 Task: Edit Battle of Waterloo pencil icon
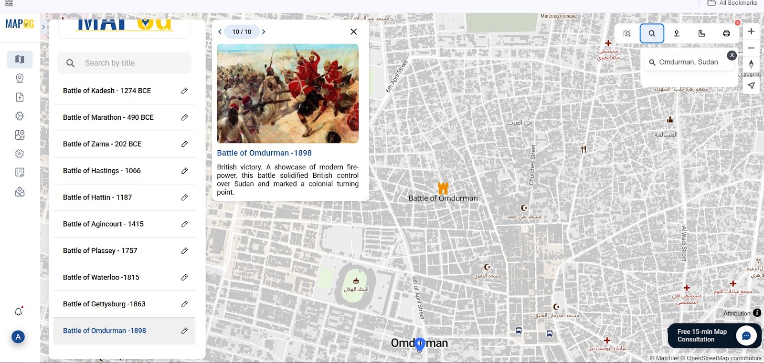coord(184,278)
